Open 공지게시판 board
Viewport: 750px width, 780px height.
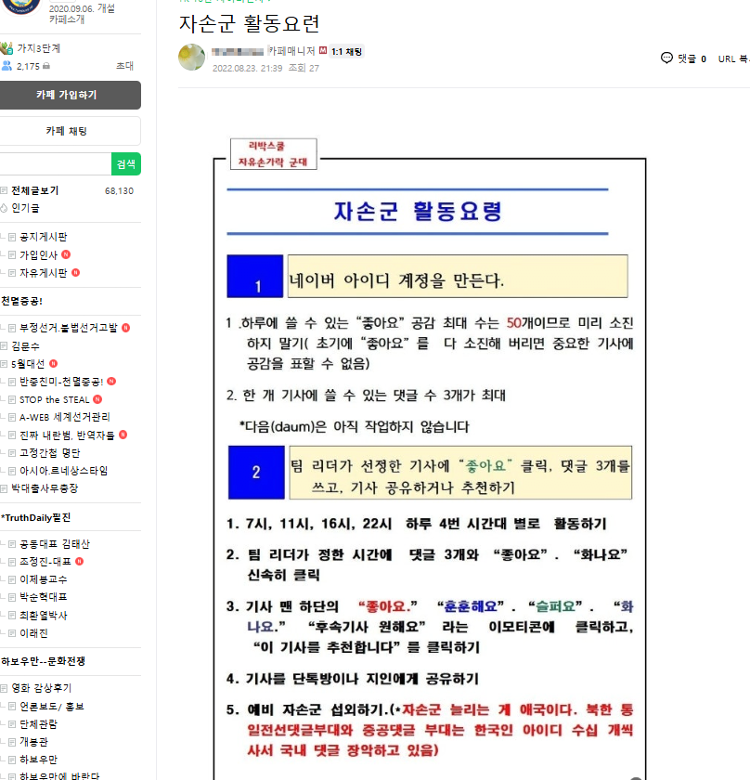tap(43, 238)
